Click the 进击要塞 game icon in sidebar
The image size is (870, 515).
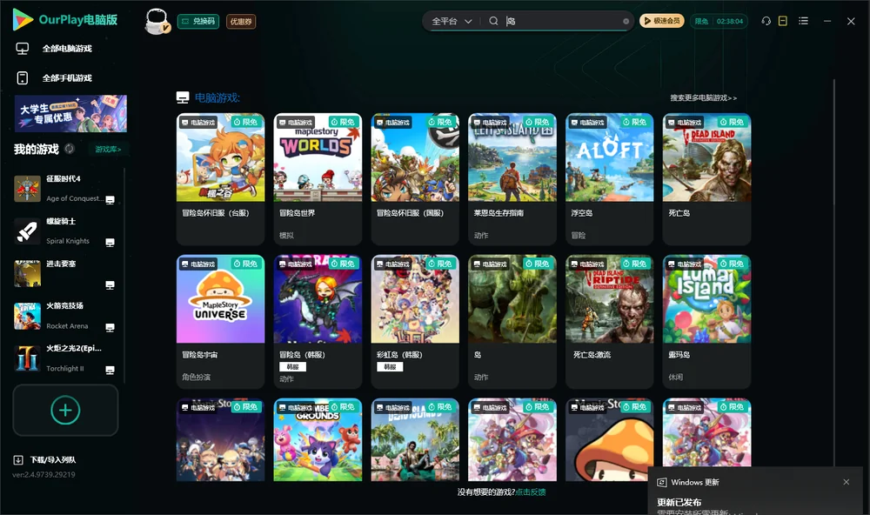(27, 273)
